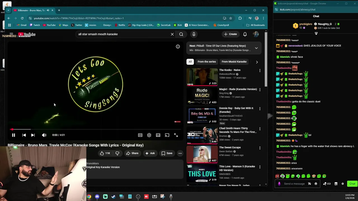Open options for Chad Smith video

260,129
